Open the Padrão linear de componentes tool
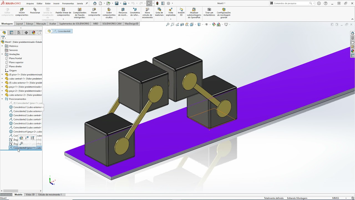Screen dimensions: 355x200 click(x=63, y=11)
